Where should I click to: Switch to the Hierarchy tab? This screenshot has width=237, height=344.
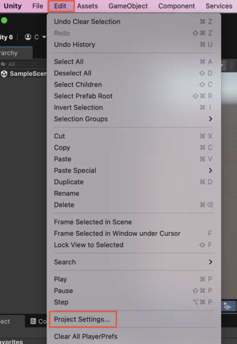[15, 53]
